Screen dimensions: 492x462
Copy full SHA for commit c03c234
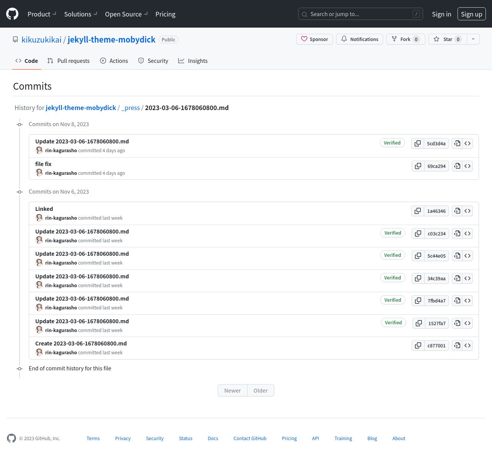point(418,233)
